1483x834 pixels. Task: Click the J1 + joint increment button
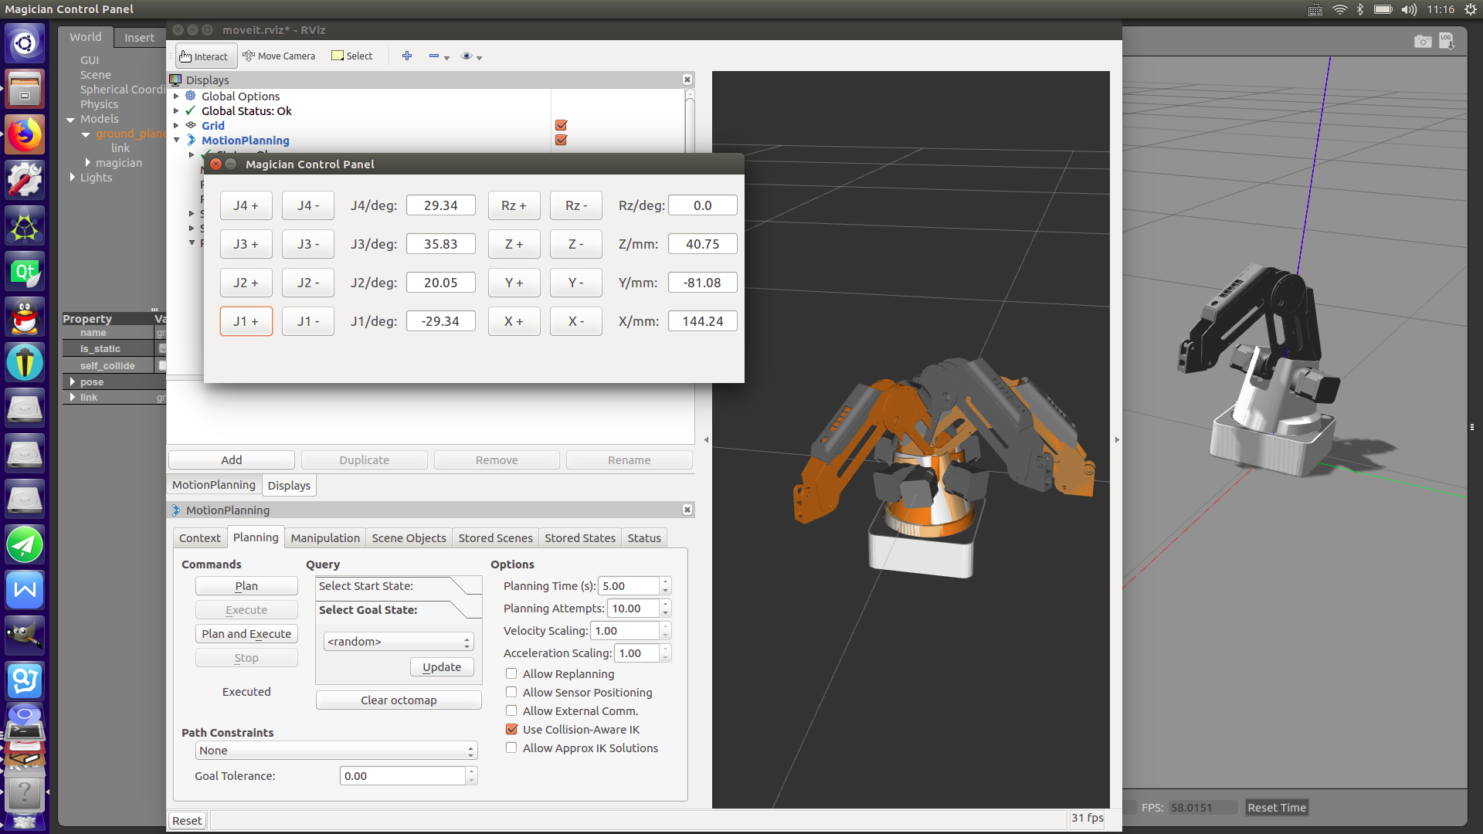pos(246,320)
